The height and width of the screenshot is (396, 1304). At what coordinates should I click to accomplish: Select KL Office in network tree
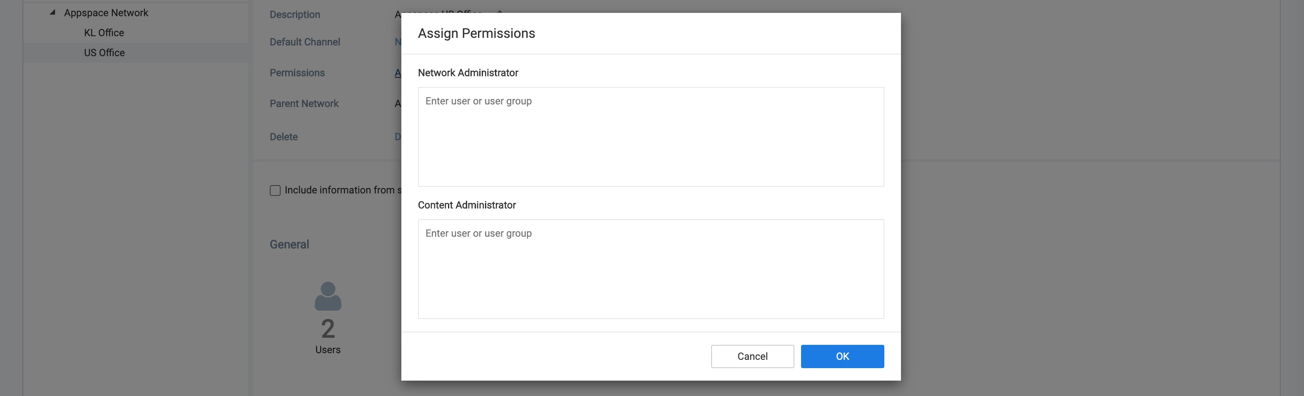point(104,33)
